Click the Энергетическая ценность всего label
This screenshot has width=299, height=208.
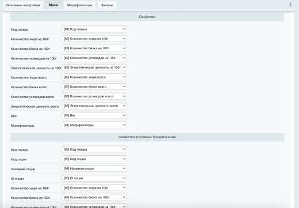pos(34,107)
